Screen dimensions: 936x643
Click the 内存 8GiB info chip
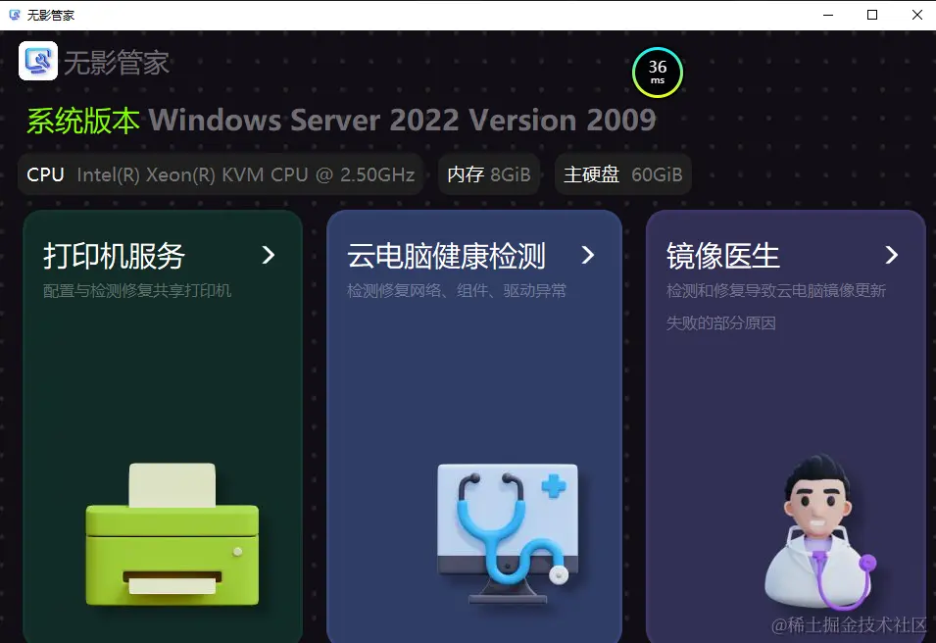[489, 174]
